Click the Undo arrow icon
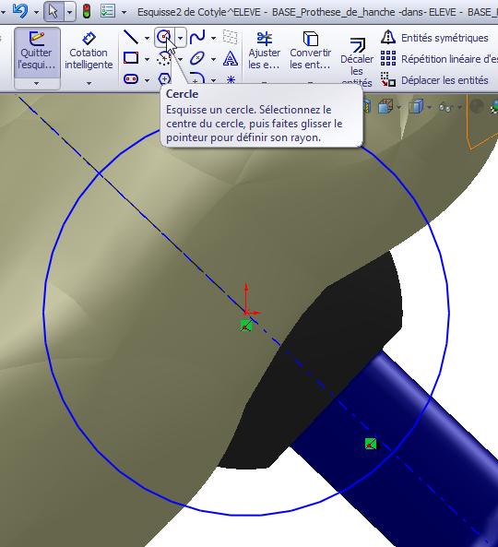Image resolution: width=498 pixels, height=547 pixels. (20, 11)
